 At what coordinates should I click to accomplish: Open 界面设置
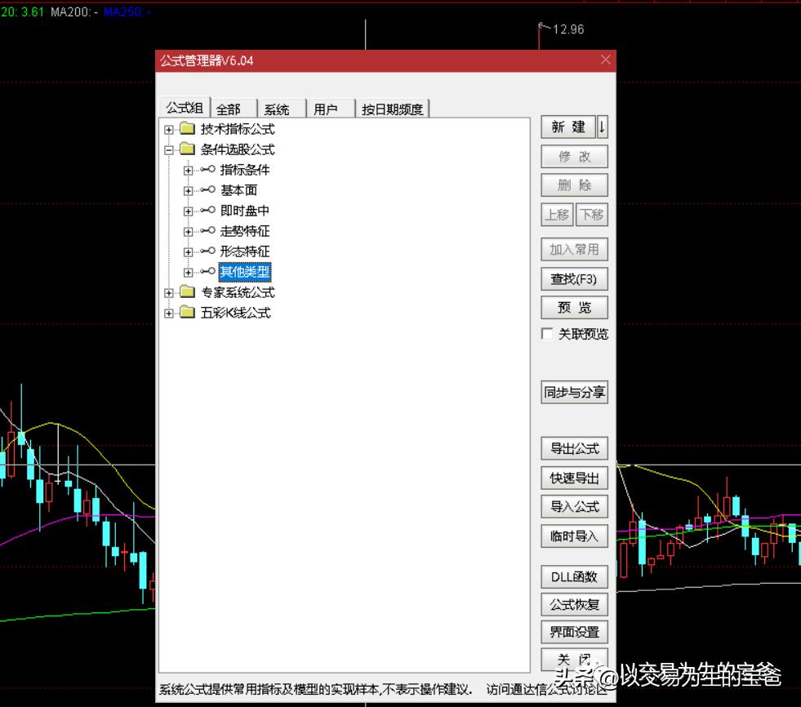click(x=574, y=633)
